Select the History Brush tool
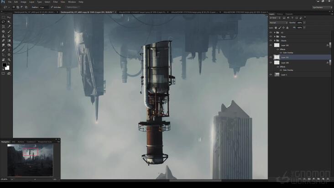 click(x=9, y=36)
